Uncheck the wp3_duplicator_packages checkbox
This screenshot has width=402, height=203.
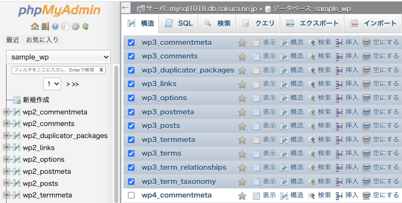pos(131,70)
